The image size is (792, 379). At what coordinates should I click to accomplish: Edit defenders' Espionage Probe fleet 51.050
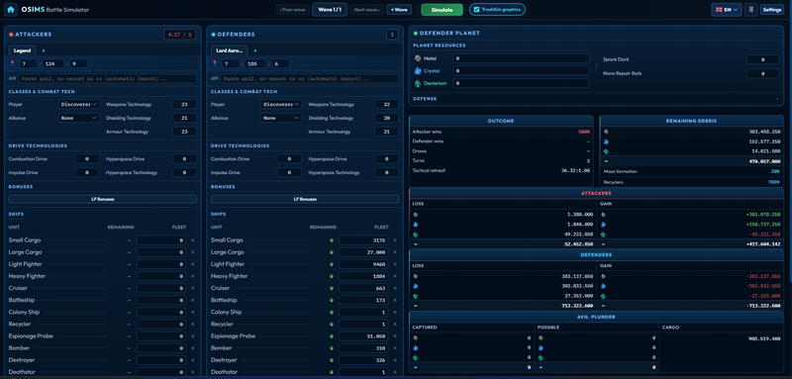[x=363, y=336]
